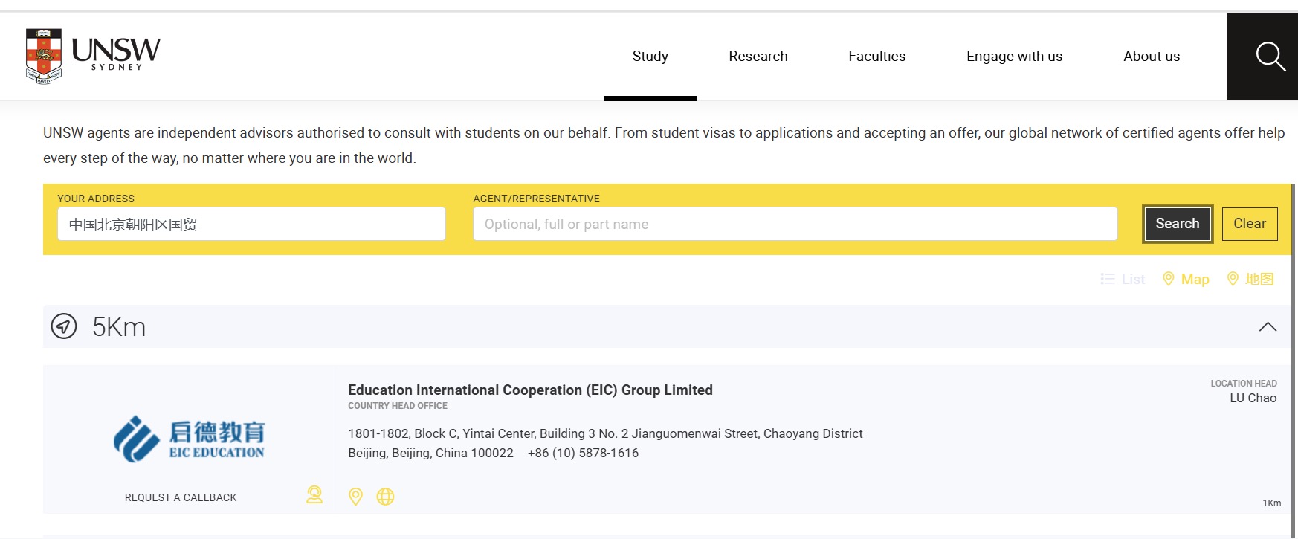
Task: Click REQUEST A CALLBACK link
Action: point(181,497)
